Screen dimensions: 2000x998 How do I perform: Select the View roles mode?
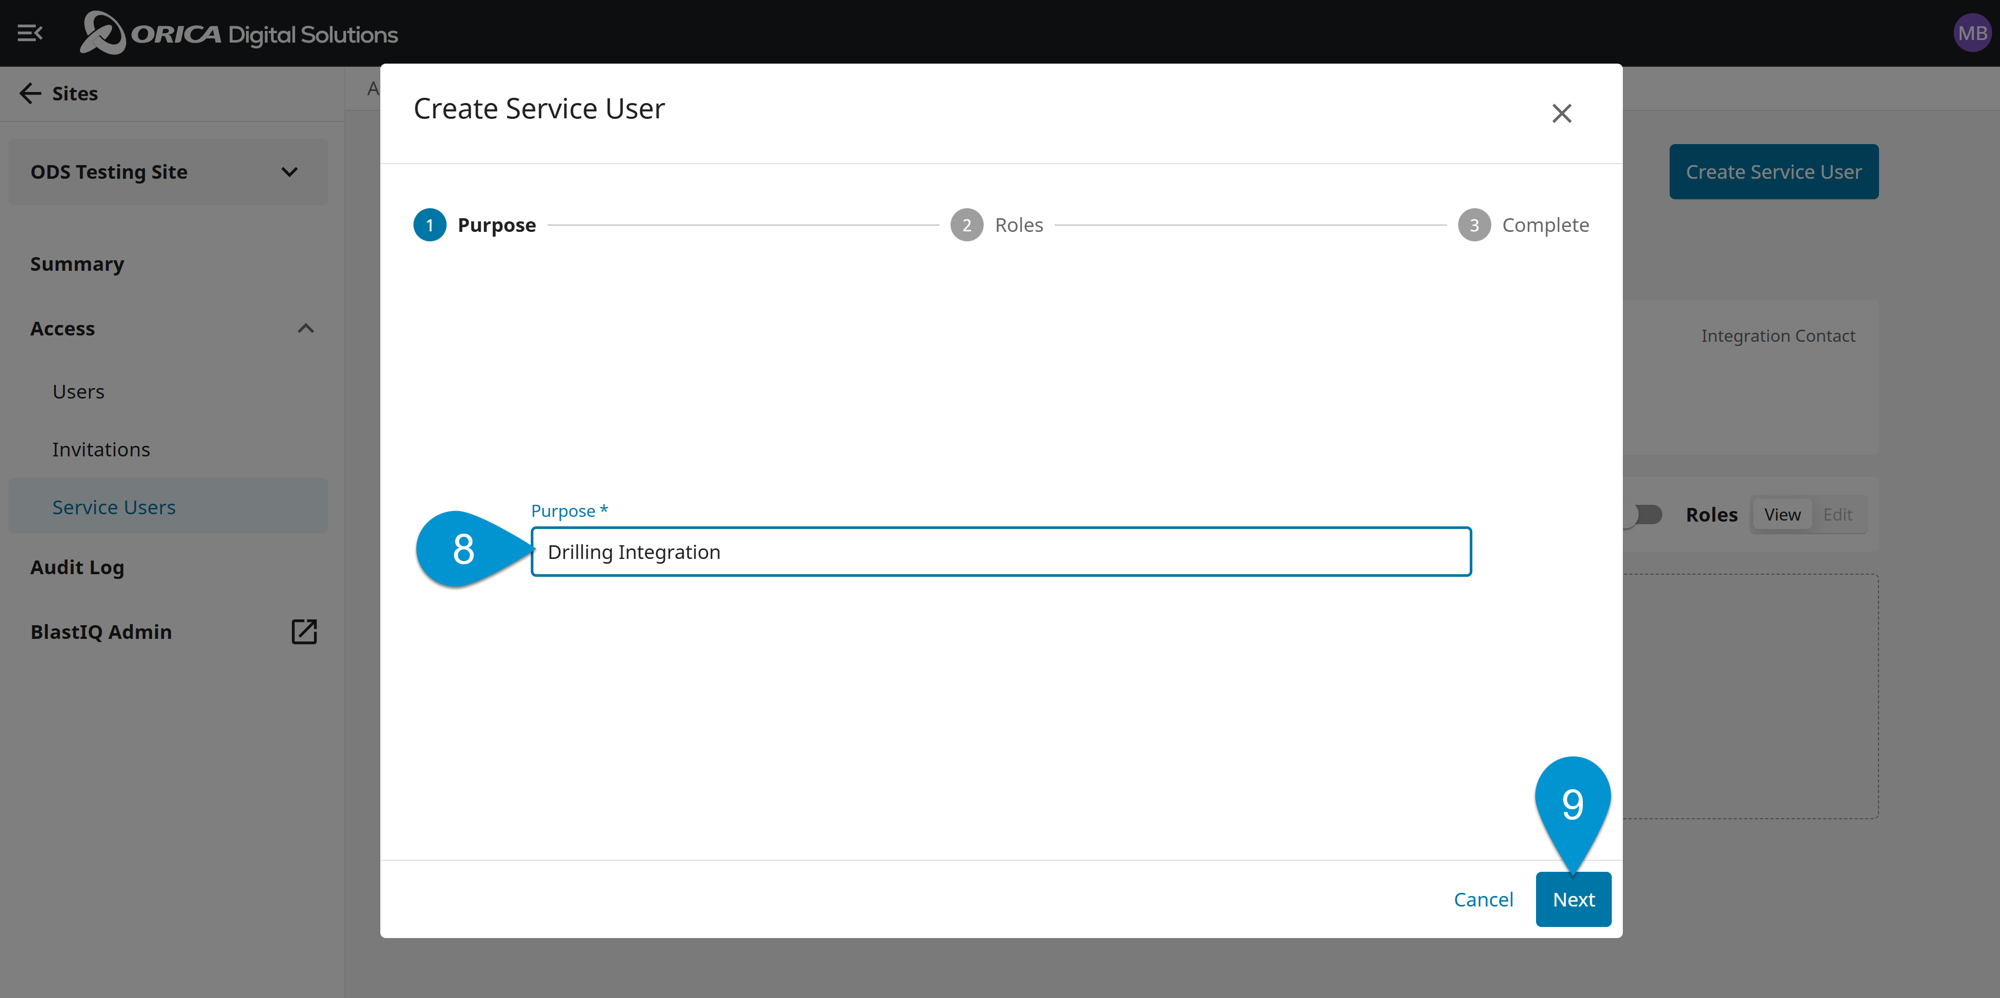tap(1782, 515)
